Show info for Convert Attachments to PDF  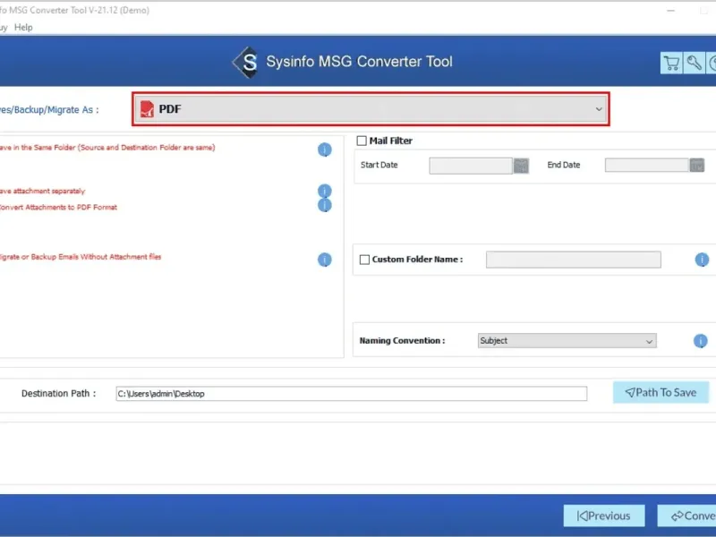pos(325,206)
